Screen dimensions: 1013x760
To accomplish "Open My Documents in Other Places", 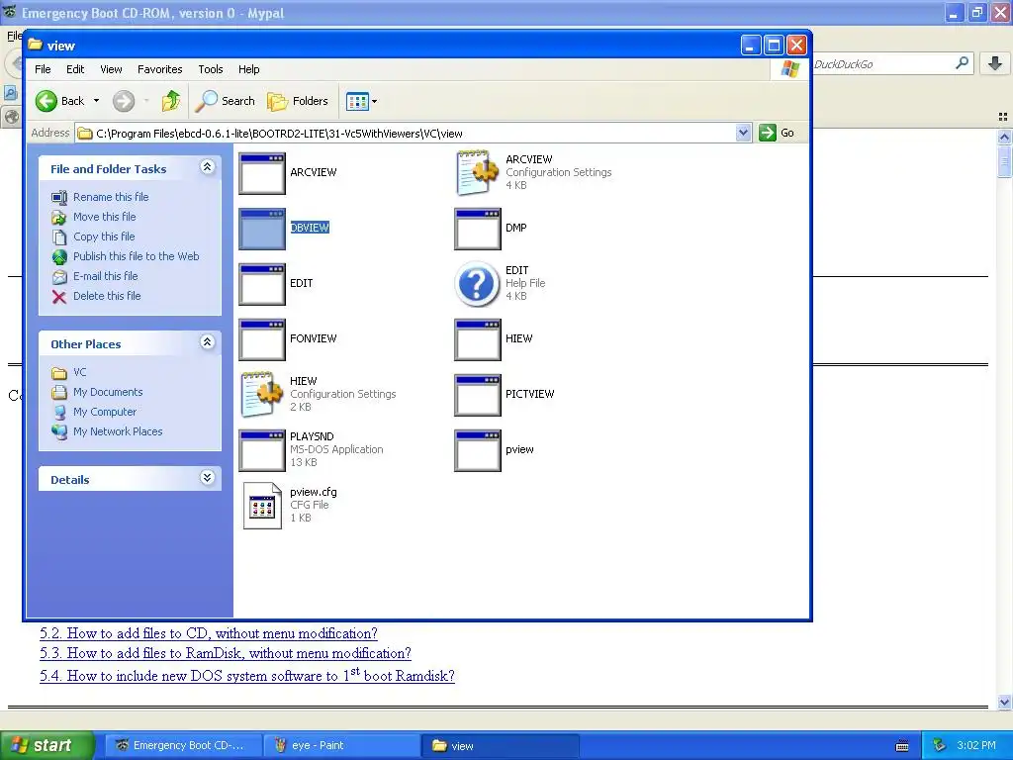I will (108, 392).
